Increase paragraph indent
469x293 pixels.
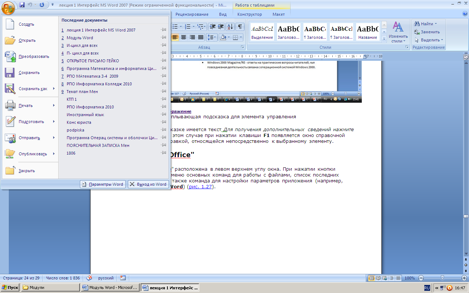click(221, 27)
